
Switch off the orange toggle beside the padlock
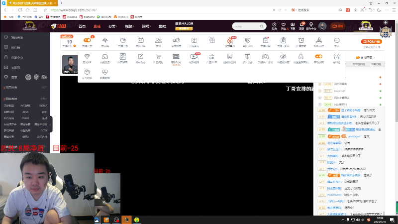pos(319,56)
